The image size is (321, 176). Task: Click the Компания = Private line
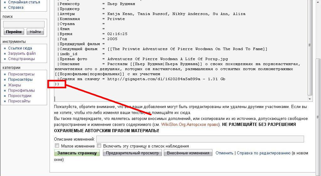pyautogui.click(x=91, y=19)
